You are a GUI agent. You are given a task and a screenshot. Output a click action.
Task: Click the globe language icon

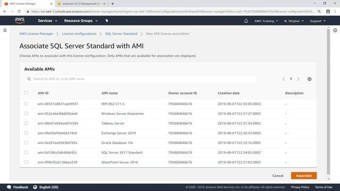pos(35,187)
